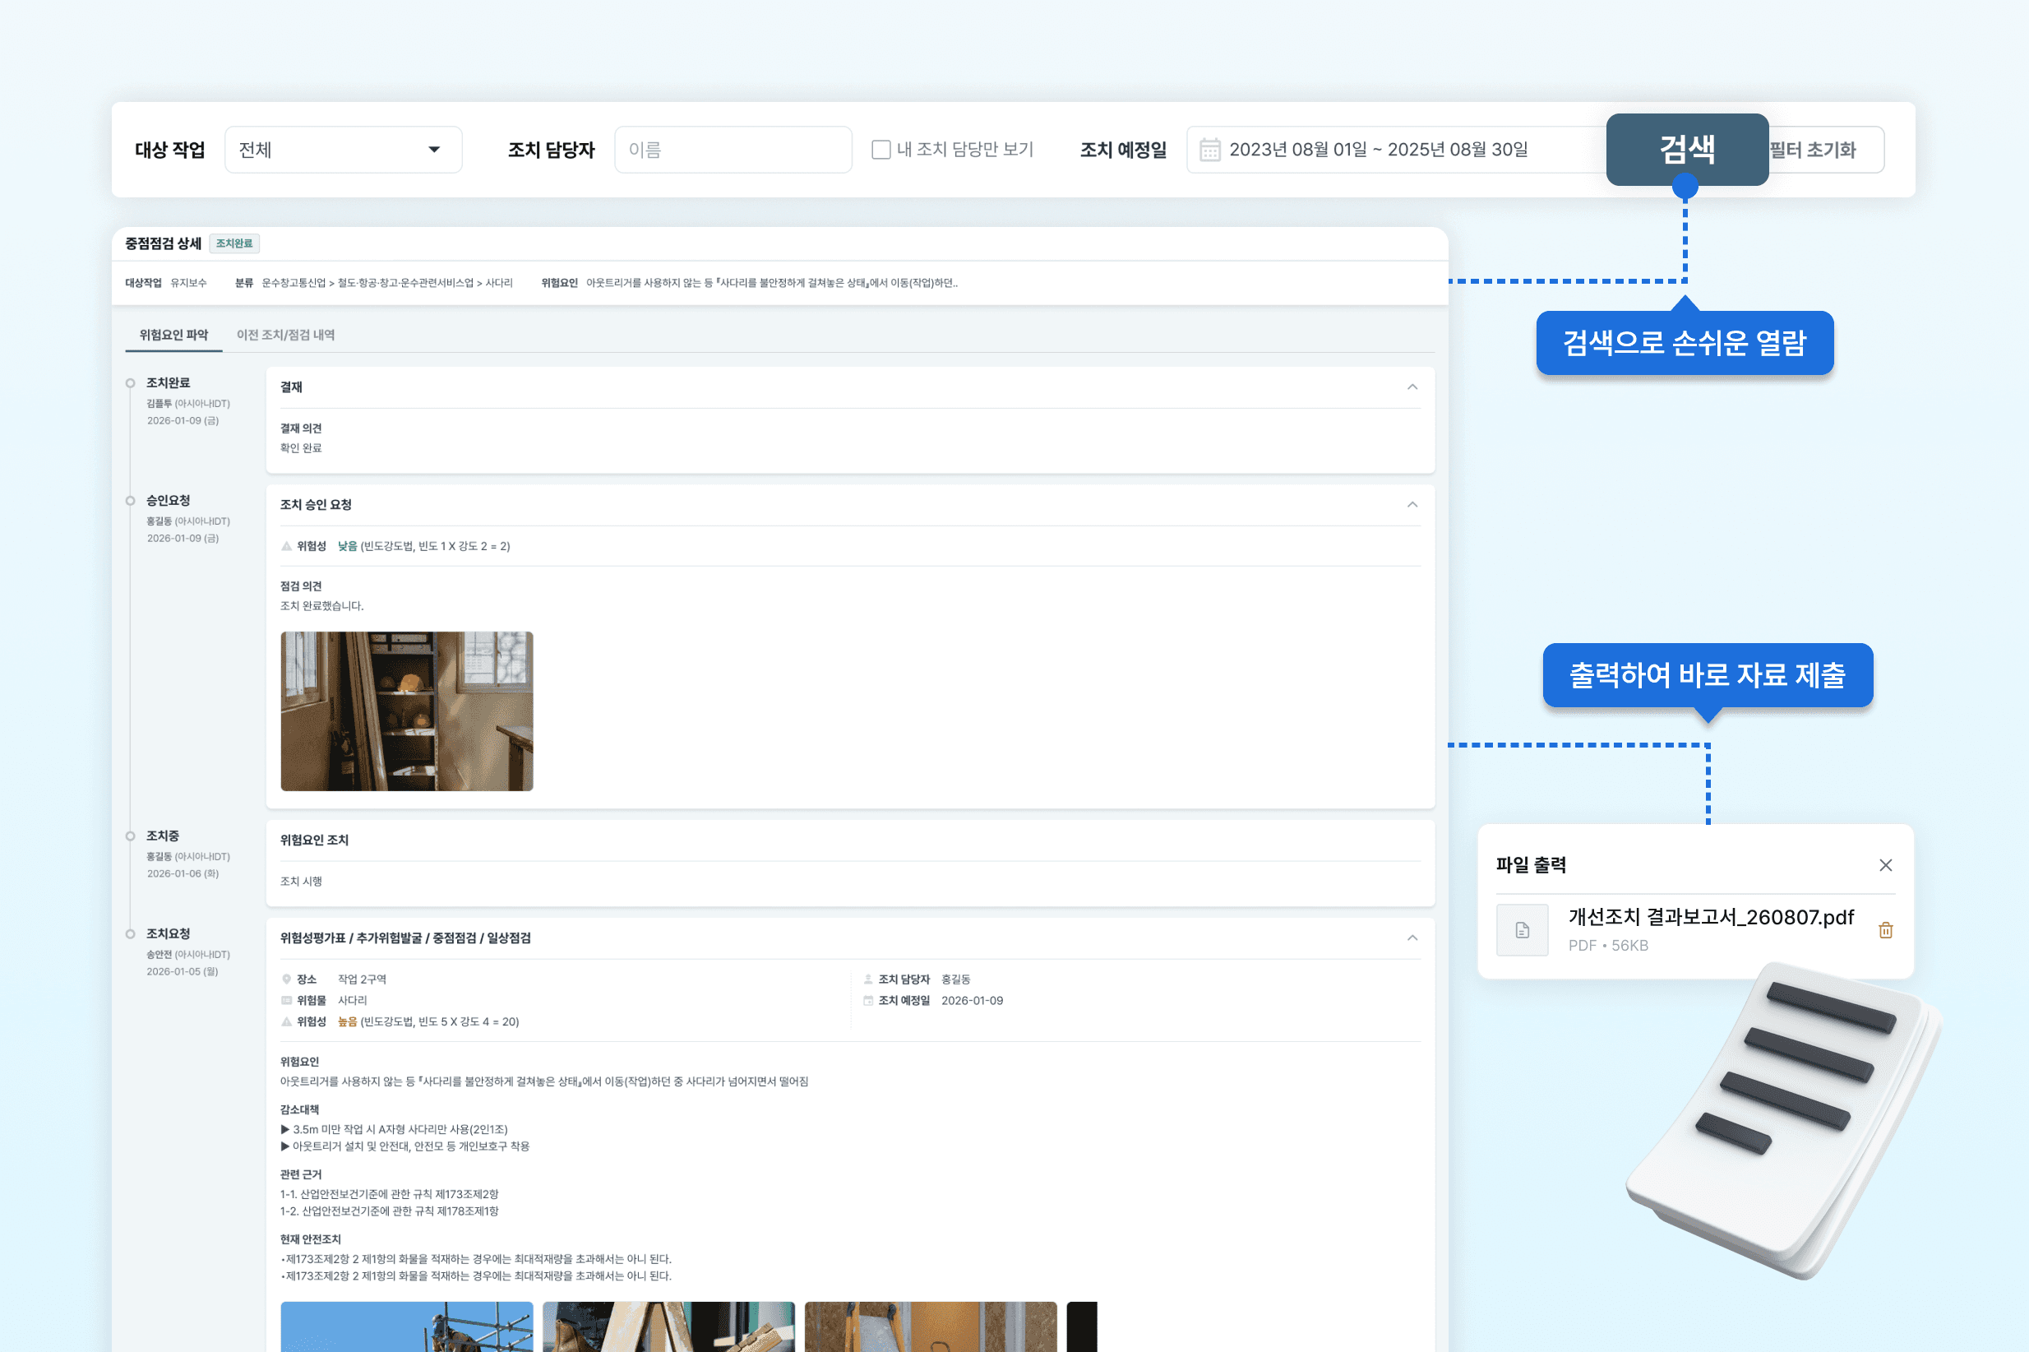Viewport: 2029px width, 1352px height.
Task: Select the 조치중 timeline marker
Action: pyautogui.click(x=130, y=836)
